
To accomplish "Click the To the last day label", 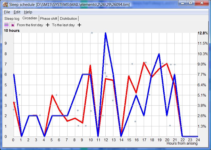I will (63, 25).
